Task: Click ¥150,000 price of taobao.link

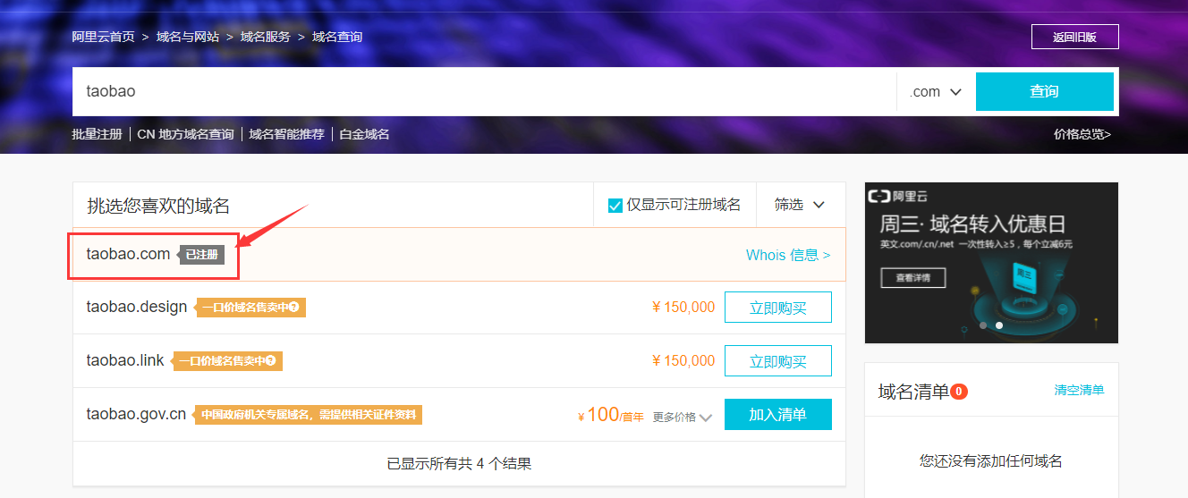Action: point(683,361)
